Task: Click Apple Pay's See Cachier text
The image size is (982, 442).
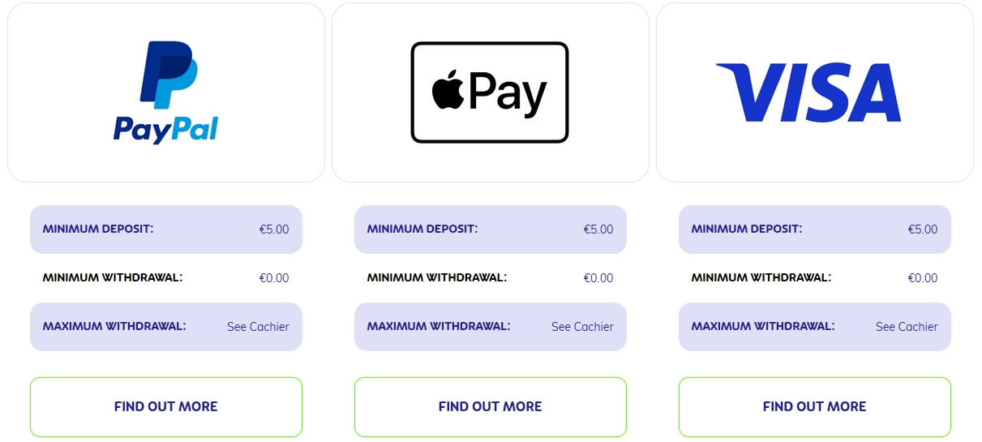Action: [x=582, y=327]
